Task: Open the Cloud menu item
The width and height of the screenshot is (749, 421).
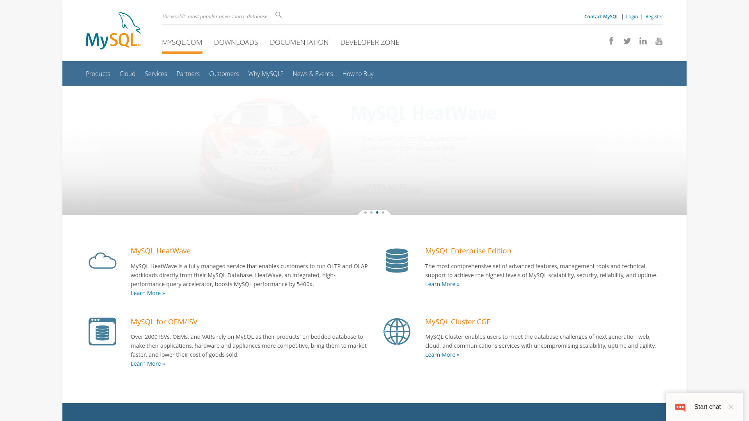Action: click(x=128, y=74)
